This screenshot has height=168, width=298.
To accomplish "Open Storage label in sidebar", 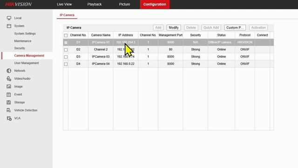I will (x=20, y=102).
